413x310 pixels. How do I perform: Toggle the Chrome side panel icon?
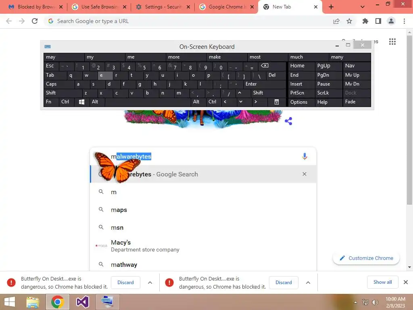(378, 21)
